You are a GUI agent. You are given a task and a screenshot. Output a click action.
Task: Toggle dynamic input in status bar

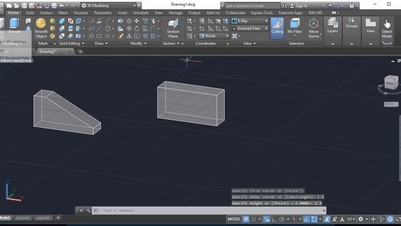click(x=266, y=219)
